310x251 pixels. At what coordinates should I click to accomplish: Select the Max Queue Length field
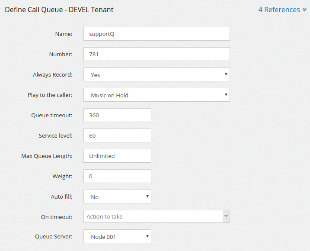(x=117, y=156)
